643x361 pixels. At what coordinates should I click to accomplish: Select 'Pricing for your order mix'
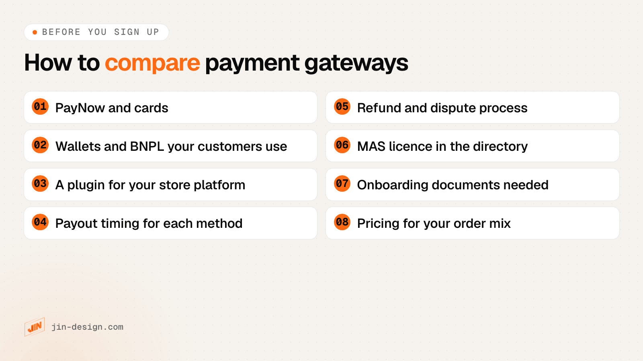click(434, 223)
